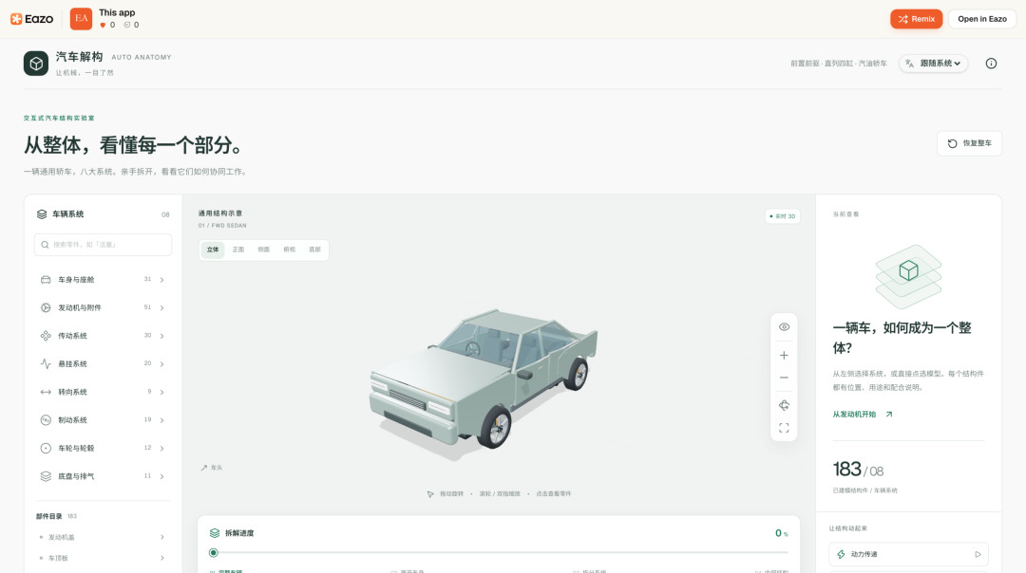The height and width of the screenshot is (573, 1026).
Task: Switch to the 立体 view tab
Action: (213, 250)
